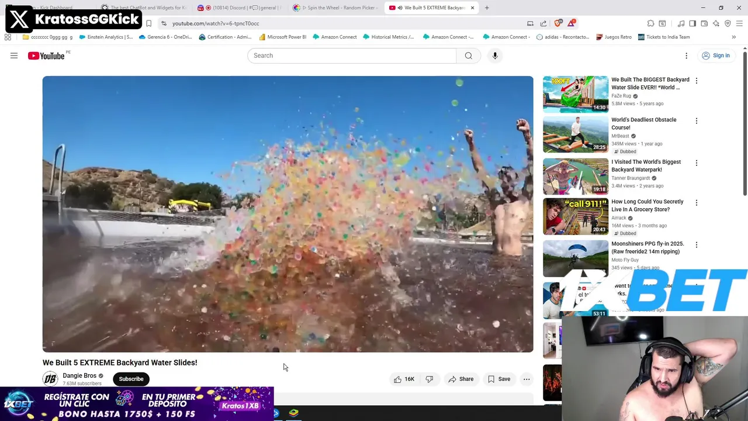Open Microsoft Power BI bookmark
The height and width of the screenshot is (421, 748).
click(283, 37)
